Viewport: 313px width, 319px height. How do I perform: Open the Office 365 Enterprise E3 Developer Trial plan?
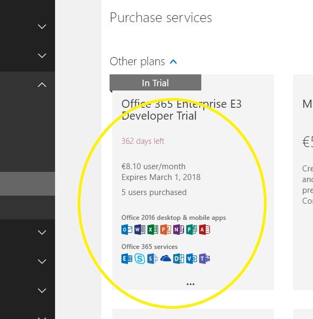coord(181,110)
